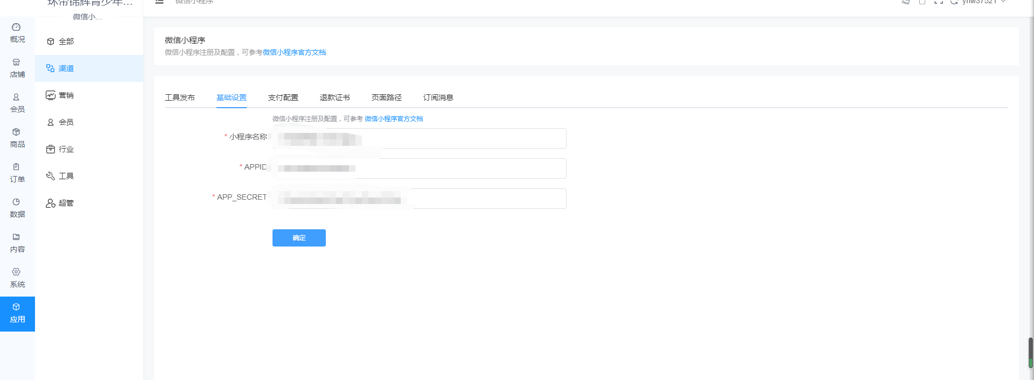Viewport: 1034px width, 380px height.
Task: Open the user account dropdown arrow
Action: coord(1003,2)
